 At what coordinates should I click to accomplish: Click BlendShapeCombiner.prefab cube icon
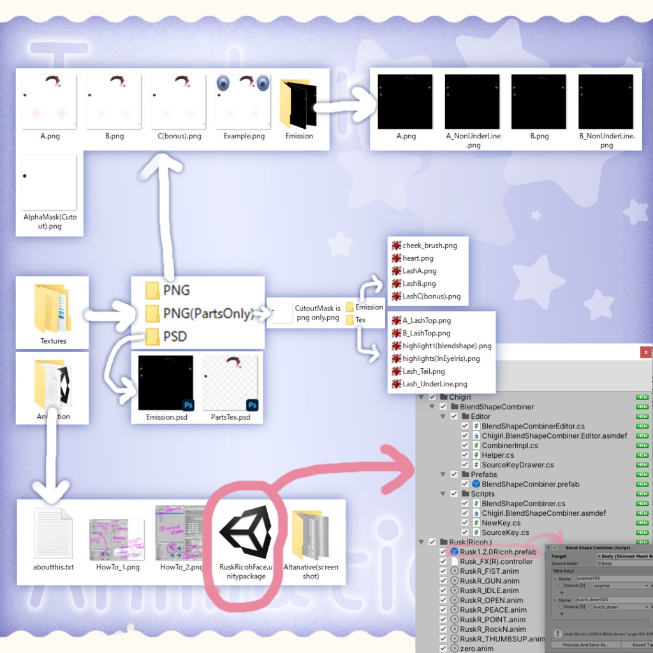point(476,484)
